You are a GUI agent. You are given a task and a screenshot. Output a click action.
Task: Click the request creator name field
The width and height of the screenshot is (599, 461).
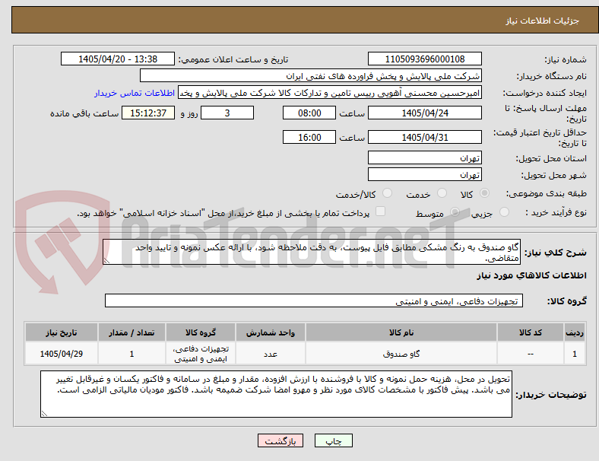point(330,93)
